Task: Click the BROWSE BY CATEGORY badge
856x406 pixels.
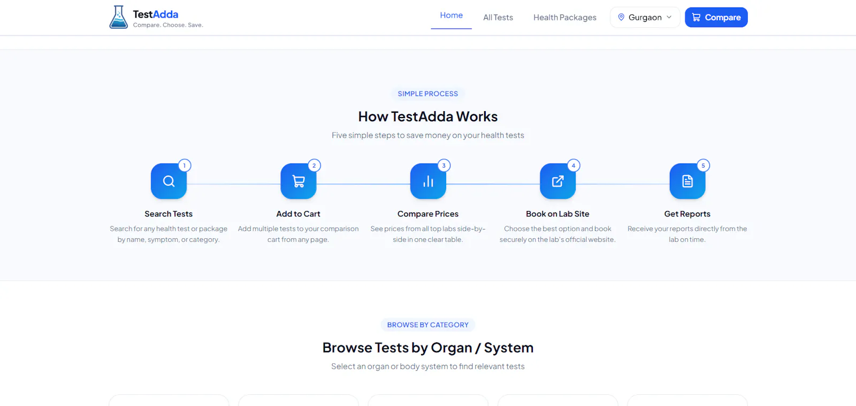Action: [428, 325]
